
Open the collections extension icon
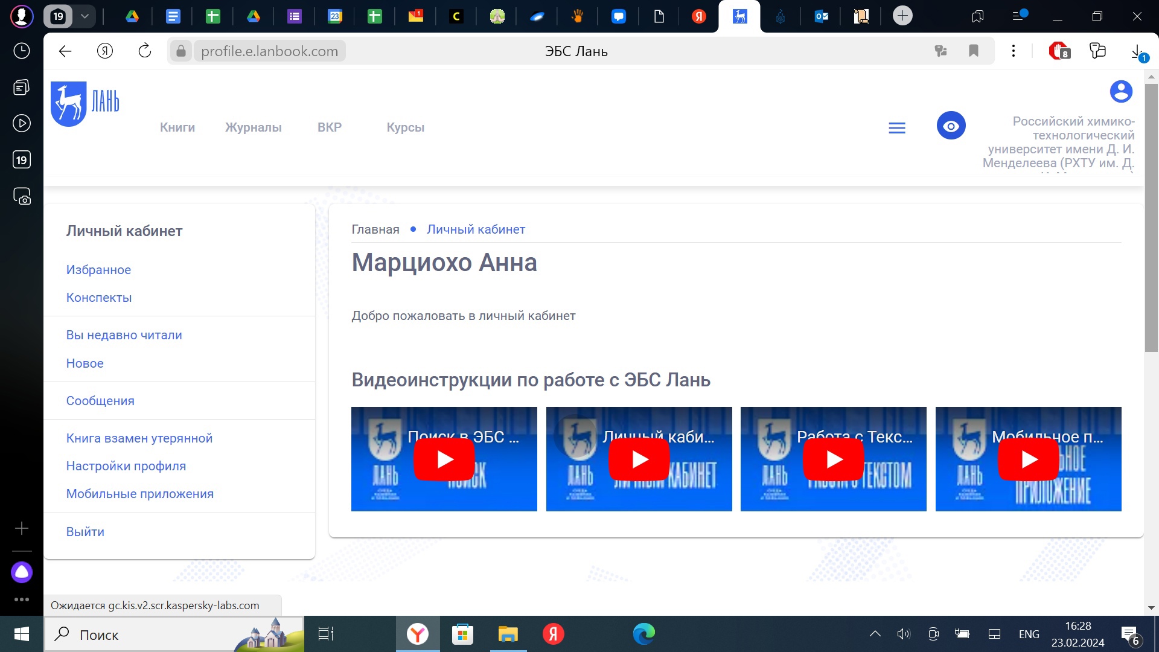point(1097,51)
